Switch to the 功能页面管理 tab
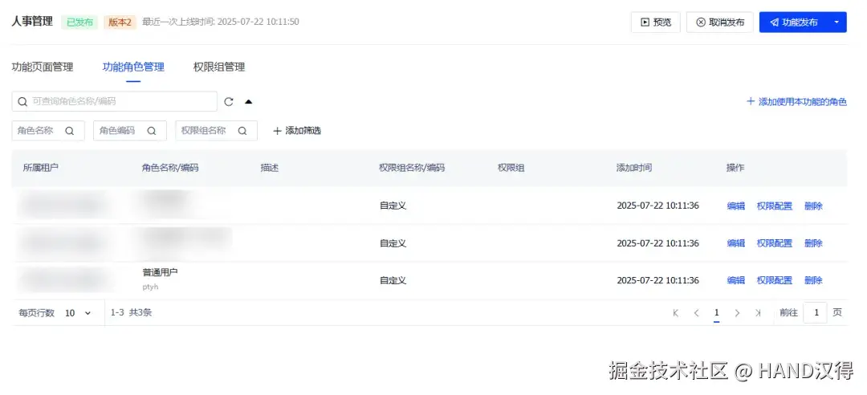Image resolution: width=867 pixels, height=395 pixels. tap(42, 67)
